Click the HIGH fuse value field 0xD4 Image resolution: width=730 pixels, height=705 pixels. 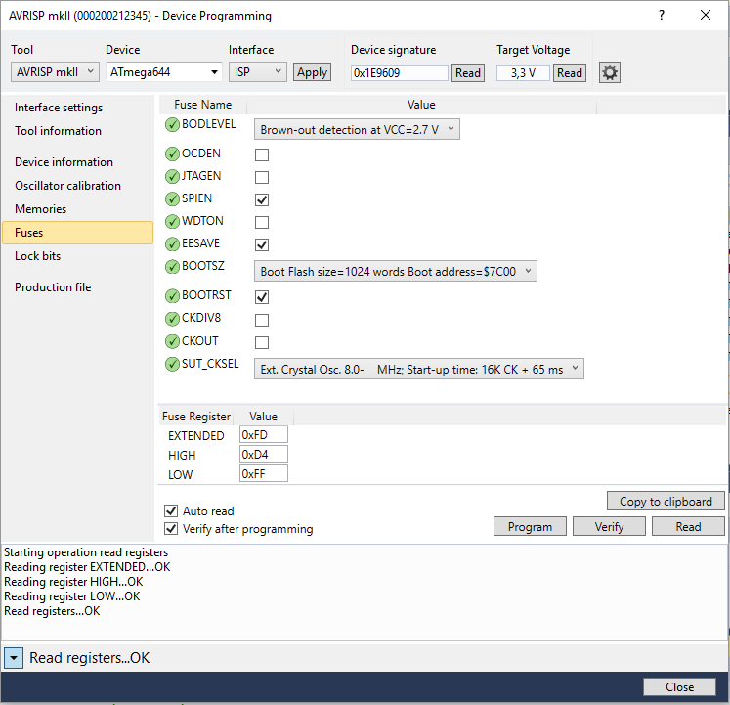click(264, 455)
